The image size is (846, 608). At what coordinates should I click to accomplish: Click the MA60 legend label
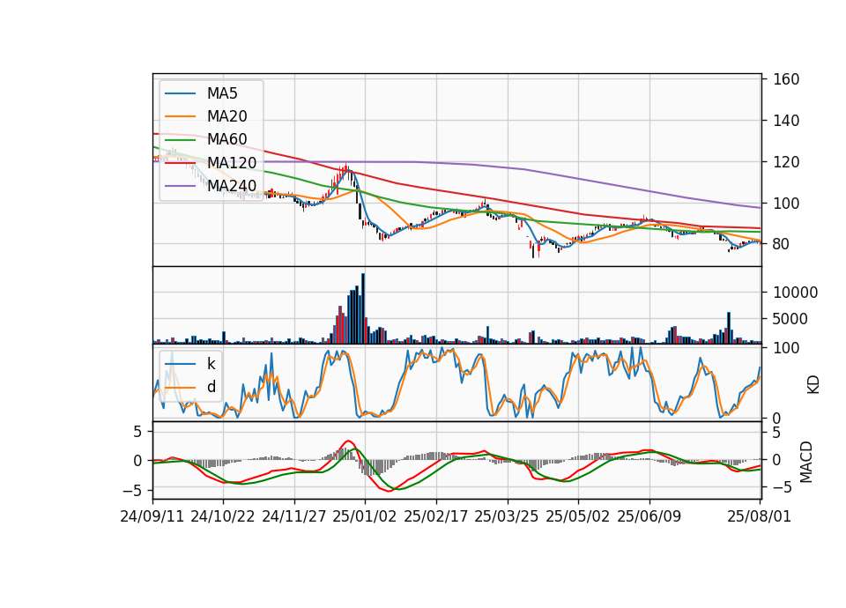(226, 140)
